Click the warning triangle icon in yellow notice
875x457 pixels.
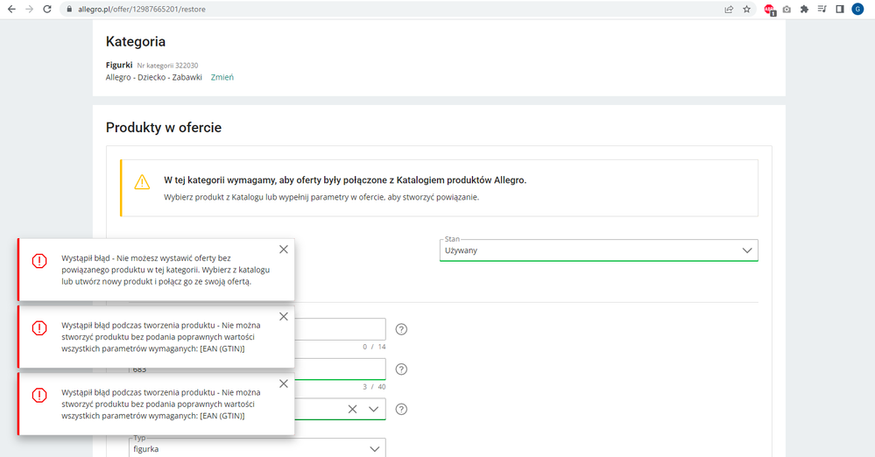point(142,182)
